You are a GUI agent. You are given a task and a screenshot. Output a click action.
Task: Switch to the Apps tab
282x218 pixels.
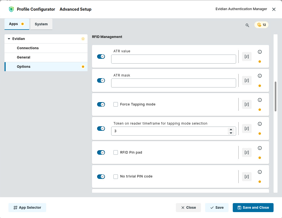(17, 24)
